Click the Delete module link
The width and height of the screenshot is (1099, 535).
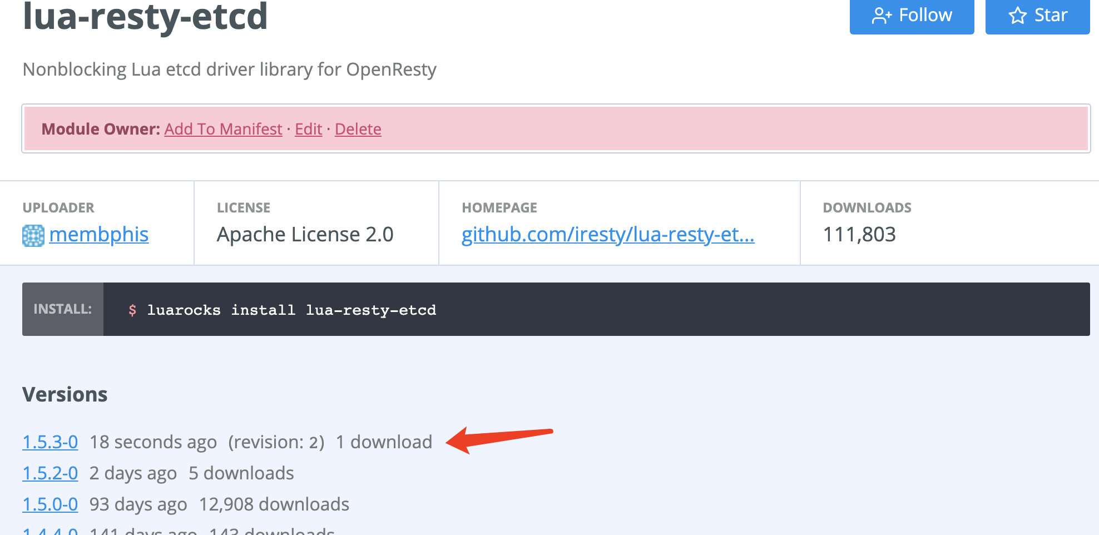pyautogui.click(x=358, y=129)
